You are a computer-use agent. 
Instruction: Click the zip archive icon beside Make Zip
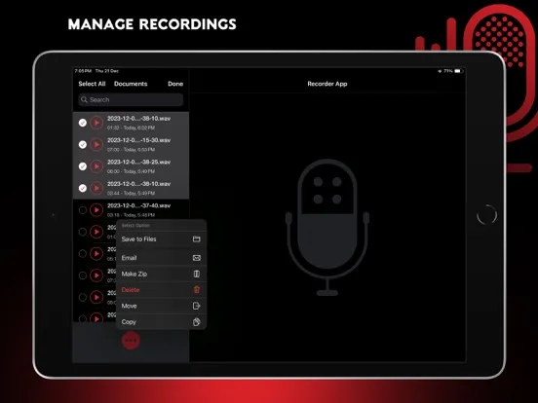(196, 274)
